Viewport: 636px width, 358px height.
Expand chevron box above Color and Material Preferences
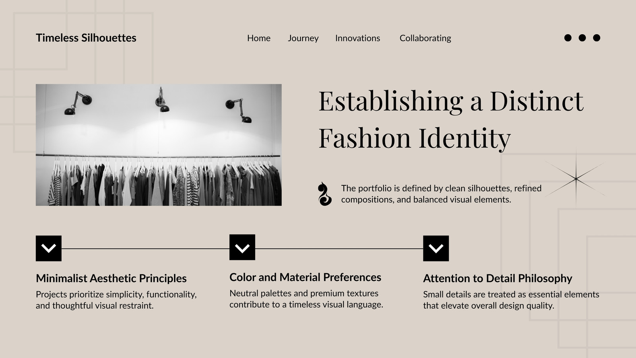[242, 247]
